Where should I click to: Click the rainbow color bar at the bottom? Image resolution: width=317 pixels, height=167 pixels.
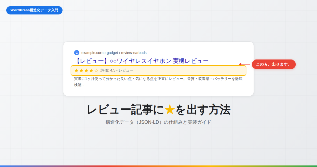[158, 166]
